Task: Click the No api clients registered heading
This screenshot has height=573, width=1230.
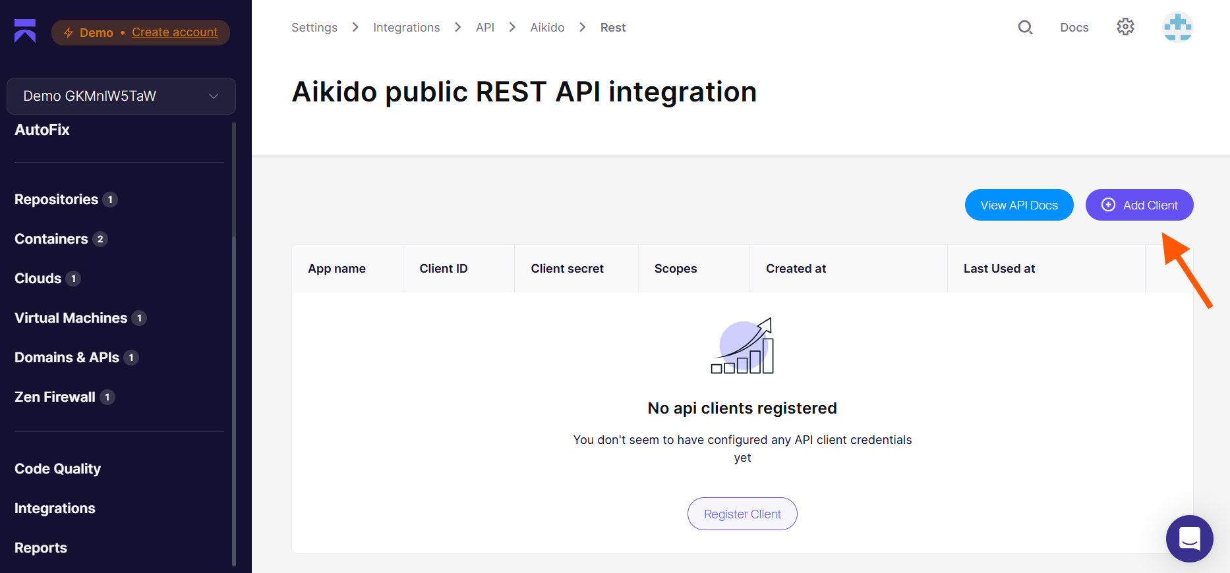Action: tap(742, 408)
